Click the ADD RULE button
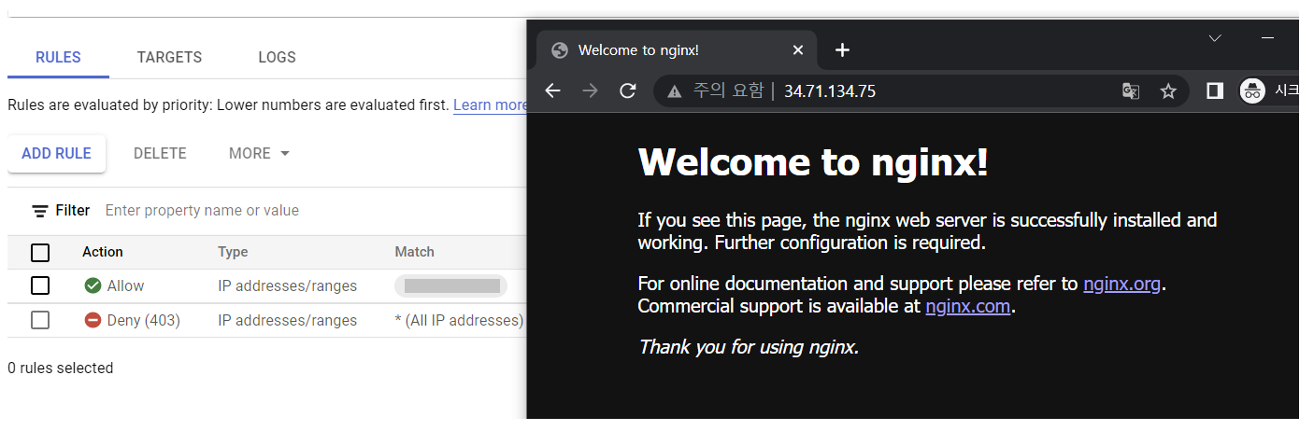 point(56,153)
